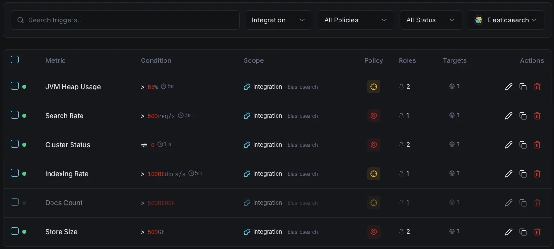Edit the Store Size trigger
The image size is (554, 249).
[508, 232]
